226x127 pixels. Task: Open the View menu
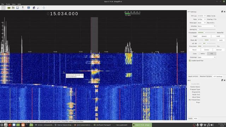click(14, 4)
